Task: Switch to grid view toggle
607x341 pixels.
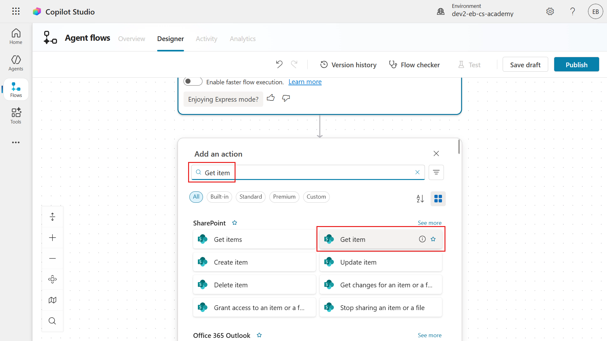Action: point(438,199)
